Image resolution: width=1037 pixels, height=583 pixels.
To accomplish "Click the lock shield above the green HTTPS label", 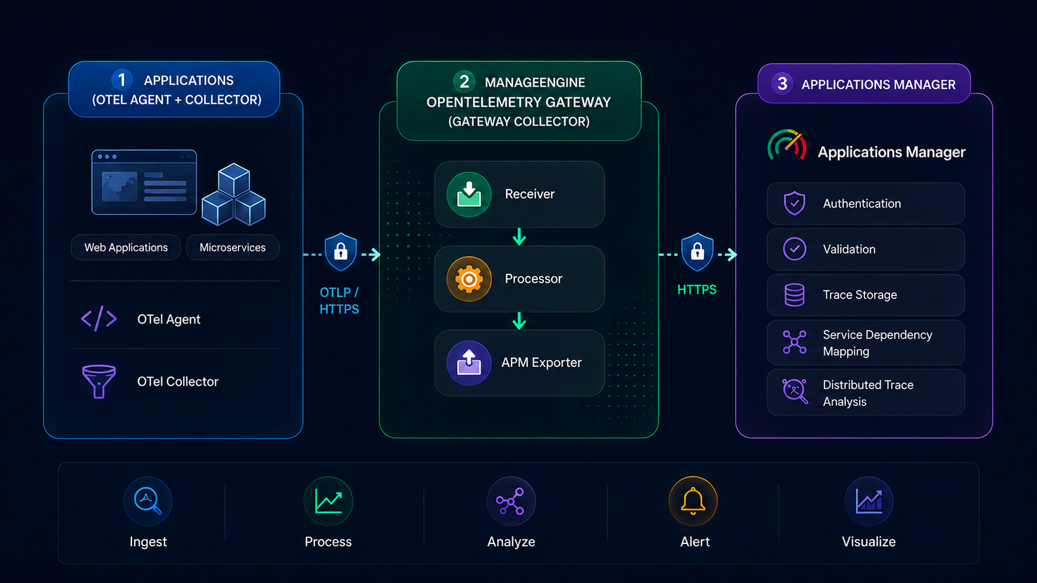I will [697, 252].
